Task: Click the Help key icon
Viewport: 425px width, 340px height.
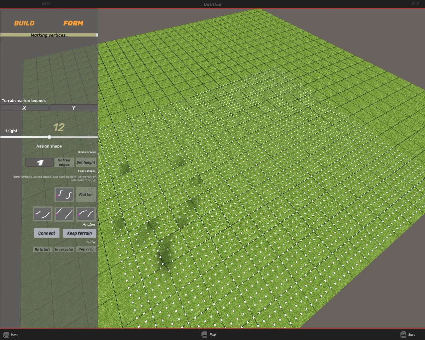Action: point(204,334)
